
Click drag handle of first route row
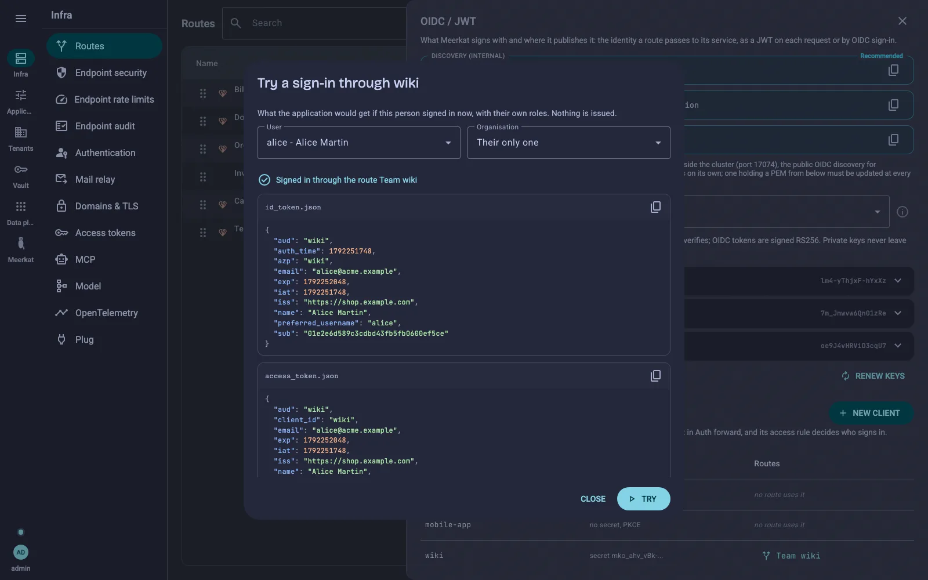click(x=203, y=93)
